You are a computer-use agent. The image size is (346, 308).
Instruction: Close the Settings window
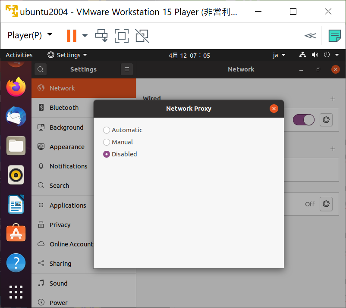pyautogui.click(x=335, y=69)
